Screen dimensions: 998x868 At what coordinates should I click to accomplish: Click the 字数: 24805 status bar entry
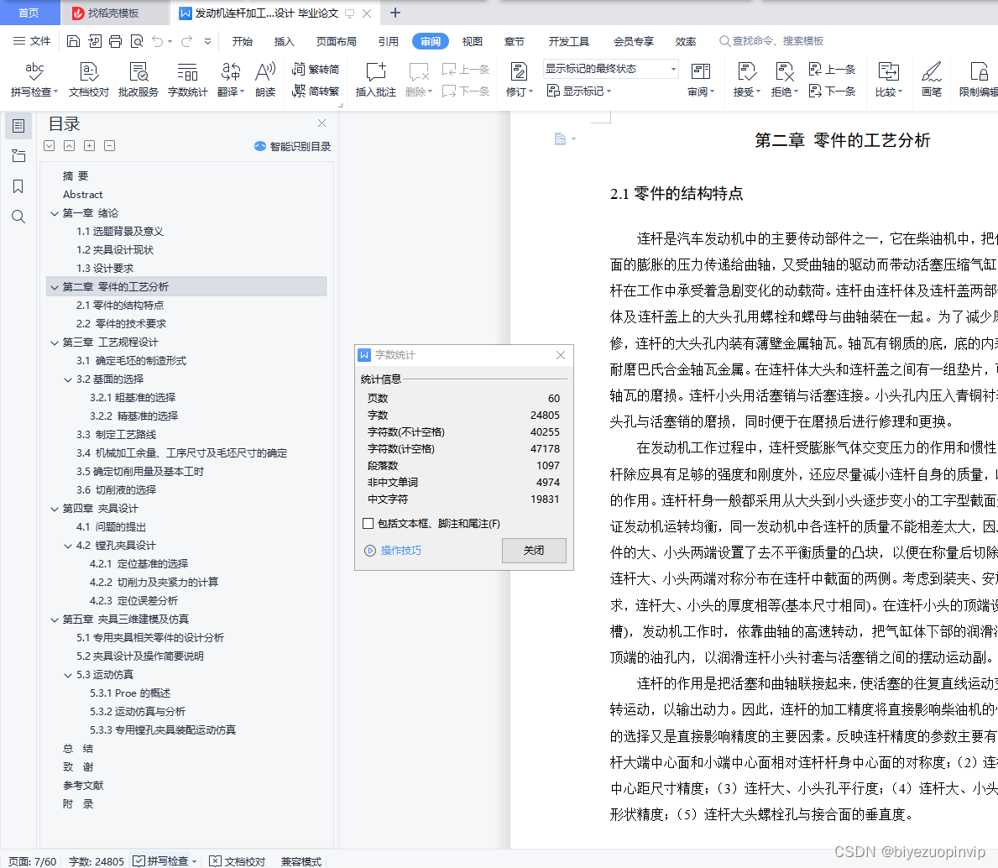(97, 861)
